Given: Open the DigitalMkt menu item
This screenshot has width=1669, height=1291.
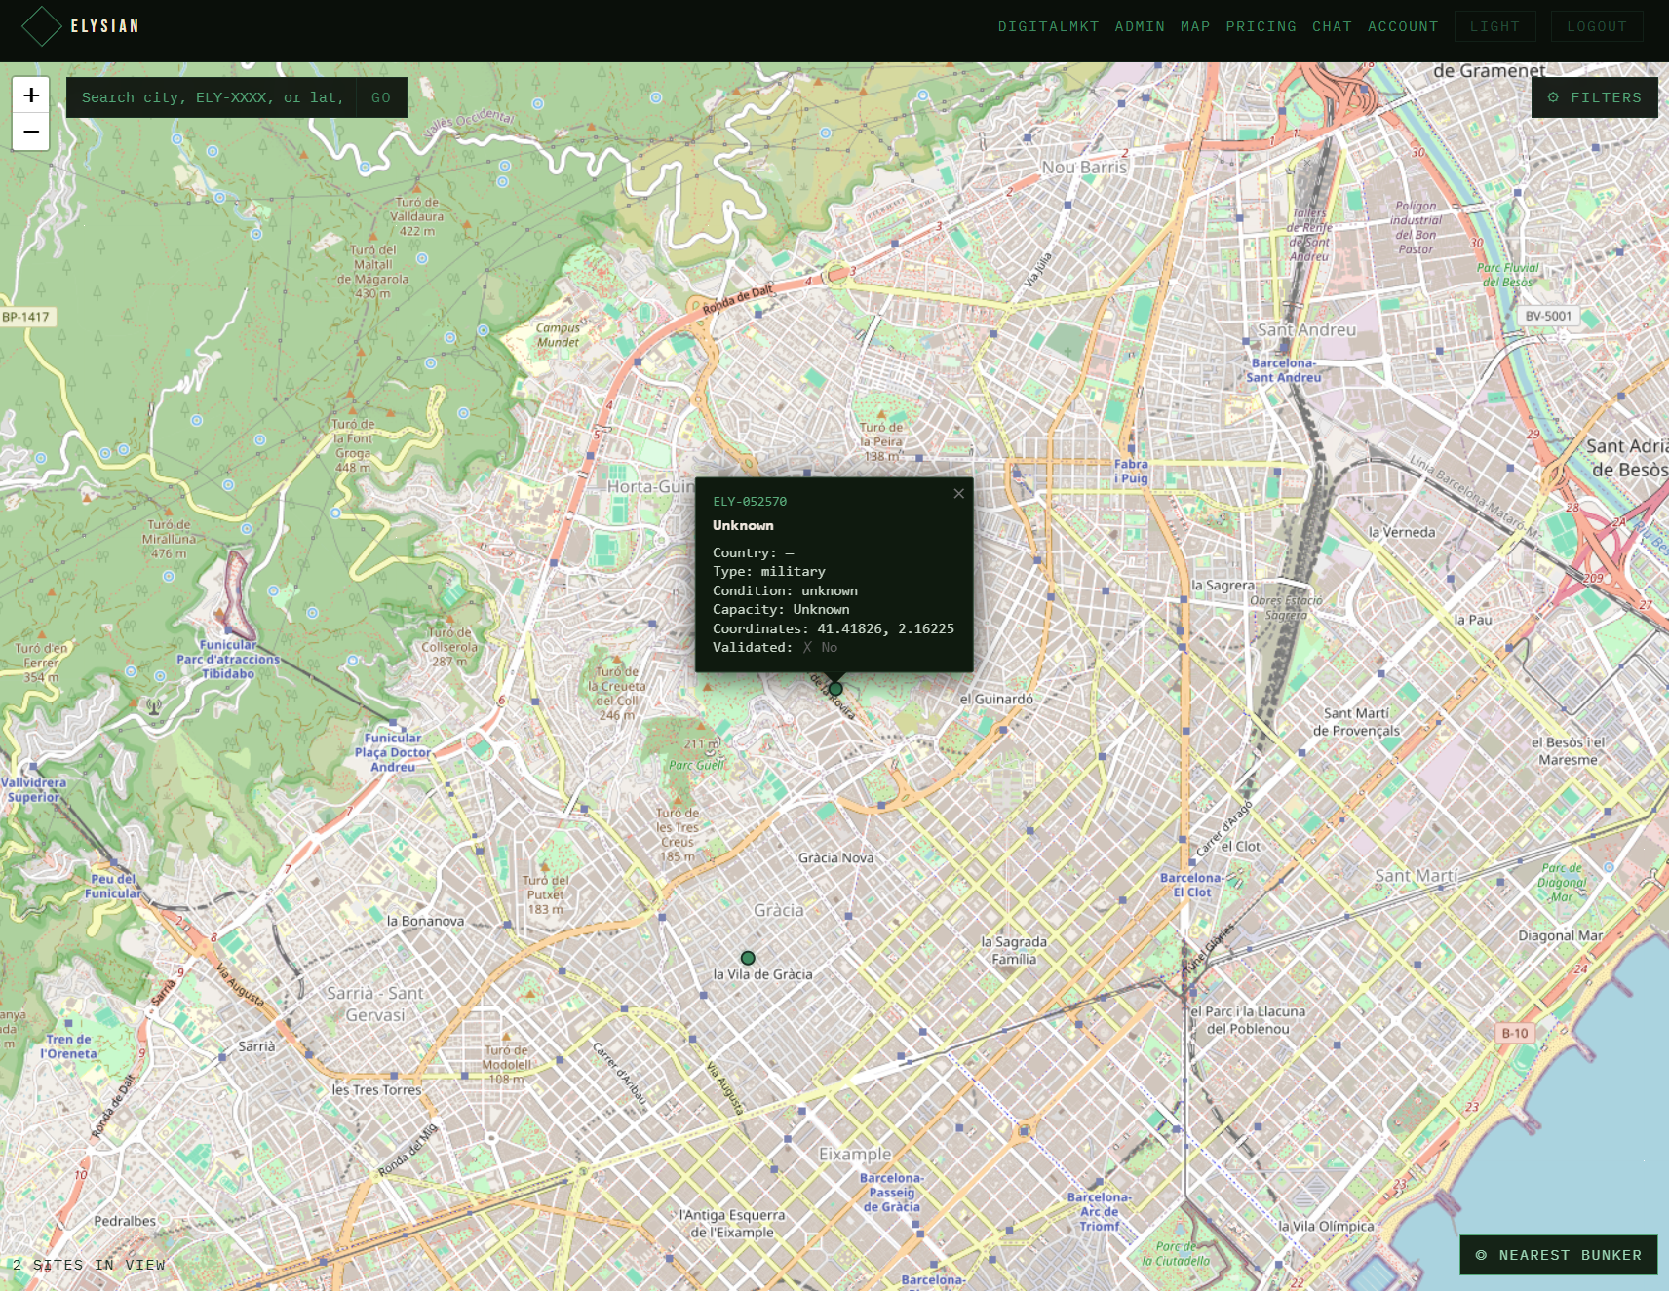Looking at the screenshot, I should 1048,26.
